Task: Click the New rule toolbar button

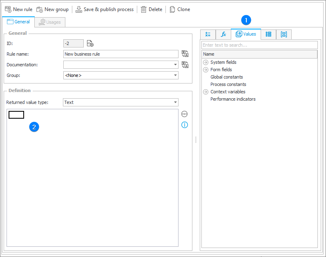Action: [19, 9]
